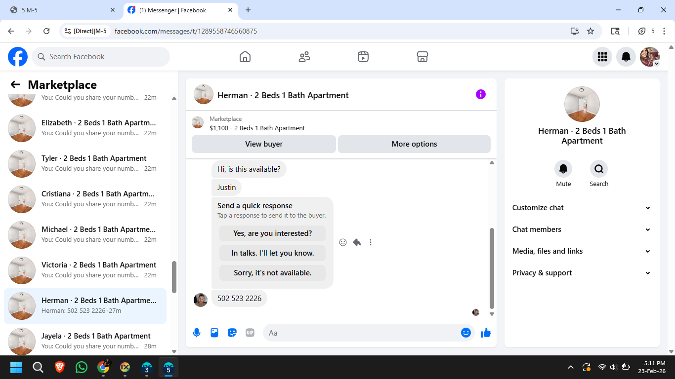
Task: Click the View buyer button
Action: (x=264, y=144)
